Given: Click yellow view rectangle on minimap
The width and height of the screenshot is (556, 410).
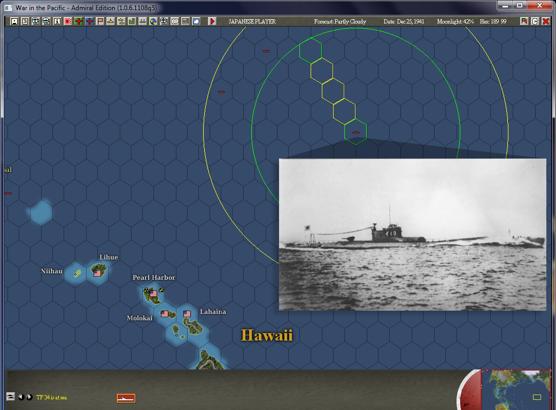Looking at the screenshot, I should click(537, 397).
